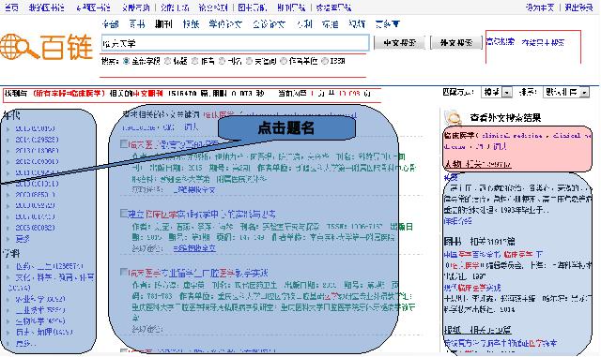Click the 百链 globe logo

click(x=46, y=47)
